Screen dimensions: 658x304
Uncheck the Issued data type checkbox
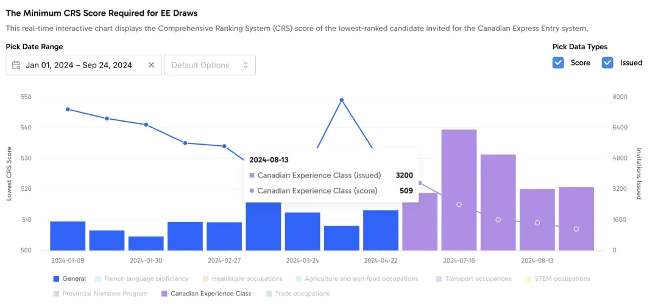click(607, 63)
